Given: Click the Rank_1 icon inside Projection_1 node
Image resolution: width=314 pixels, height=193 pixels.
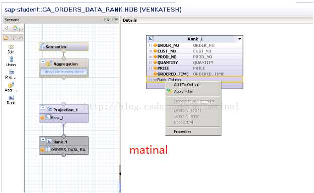Looking at the screenshot, I should click(x=48, y=117).
